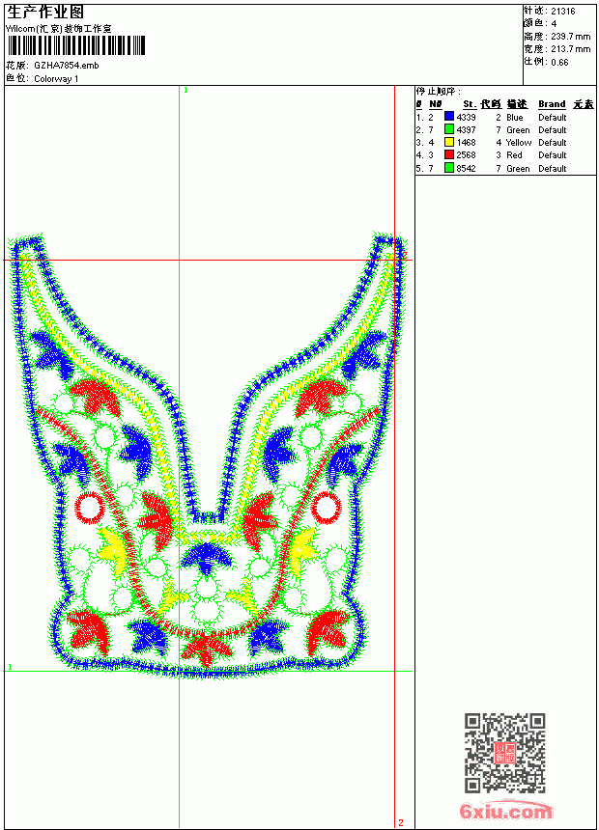Click the center blue flower motif
This screenshot has width=599, height=830.
tap(206, 558)
